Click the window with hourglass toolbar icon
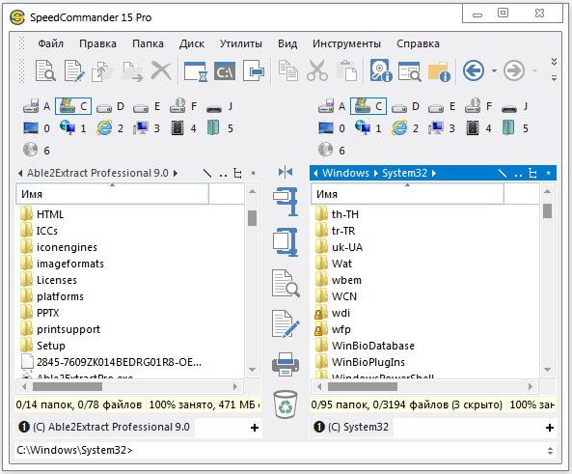Screen dimensions: 572x474 point(196,71)
